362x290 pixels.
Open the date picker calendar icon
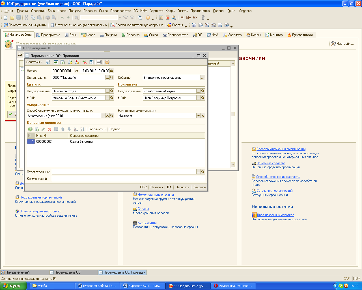pos(112,71)
